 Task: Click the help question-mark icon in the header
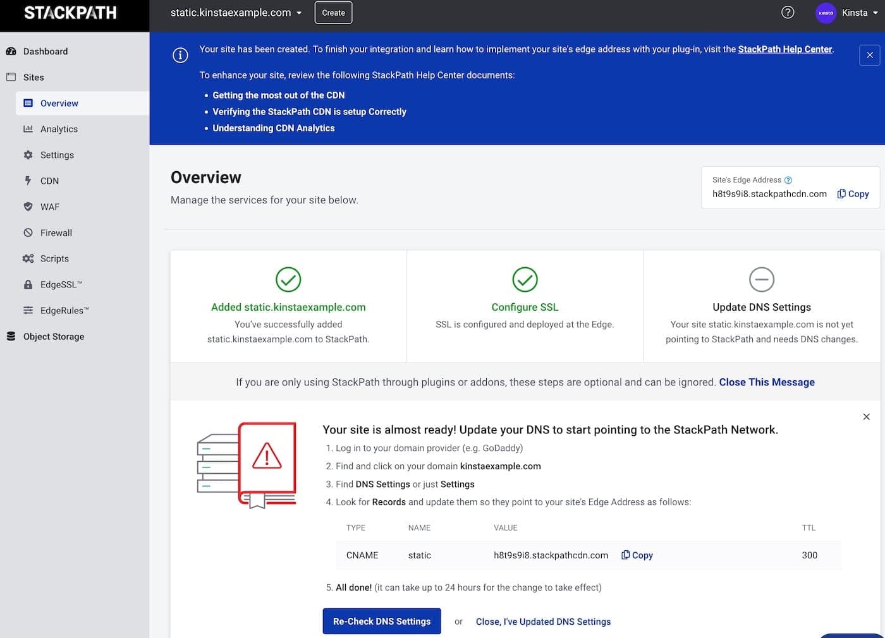(x=787, y=12)
